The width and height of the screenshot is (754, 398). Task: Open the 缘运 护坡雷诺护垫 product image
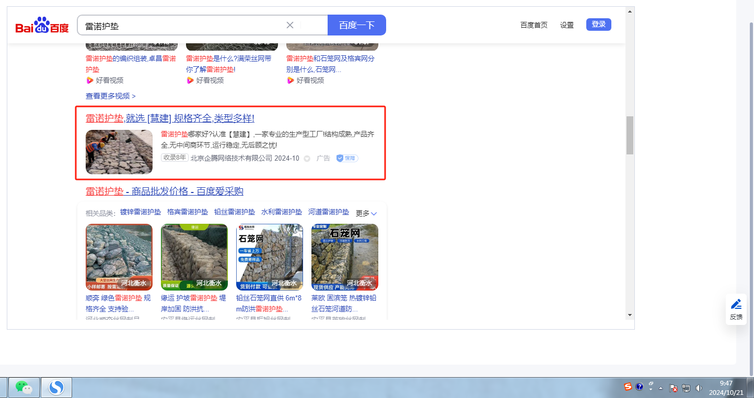[x=194, y=257]
